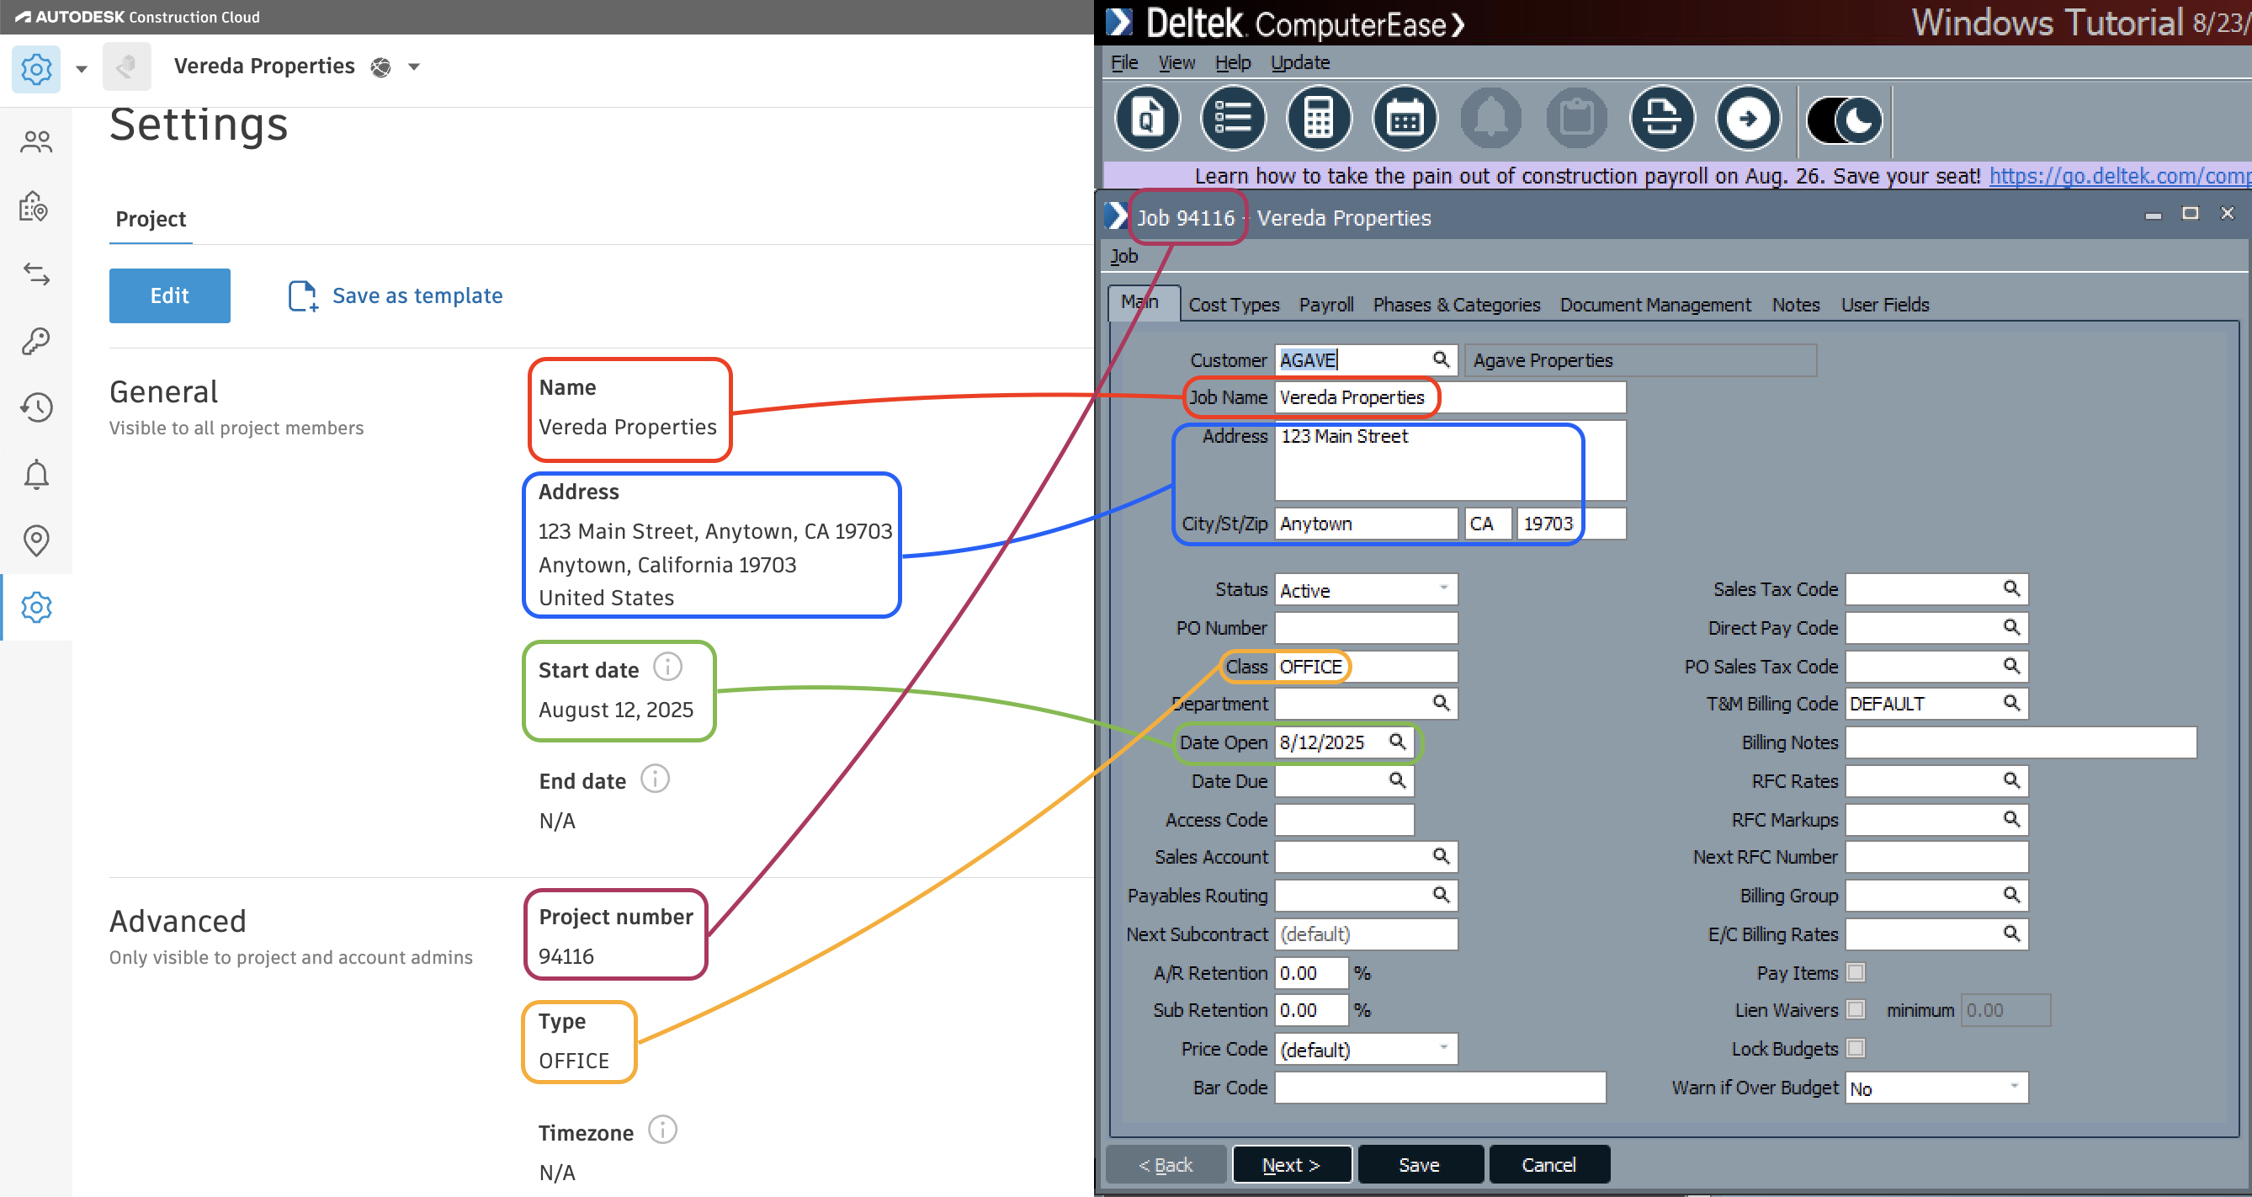The width and height of the screenshot is (2252, 1197).
Task: Open the go.deltek.com webinar link
Action: point(2119,176)
